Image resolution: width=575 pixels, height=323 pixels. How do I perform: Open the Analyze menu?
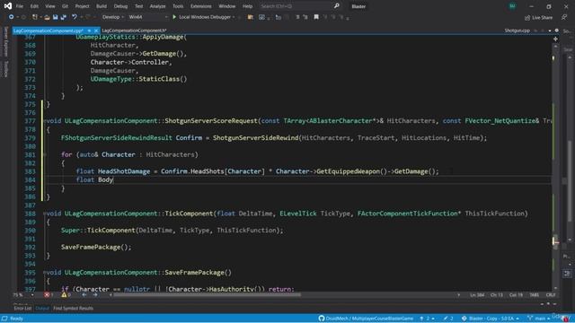click(x=158, y=6)
